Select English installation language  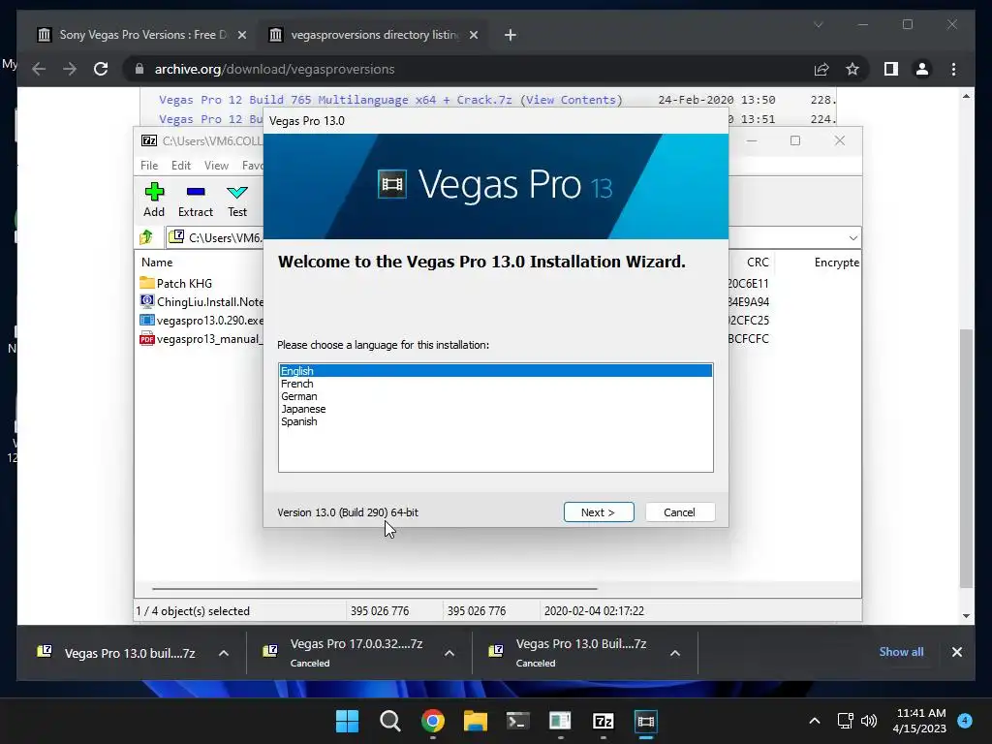click(x=495, y=371)
